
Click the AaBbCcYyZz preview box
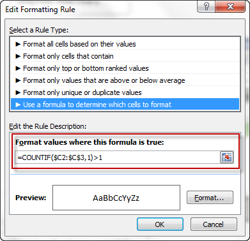coord(116,198)
